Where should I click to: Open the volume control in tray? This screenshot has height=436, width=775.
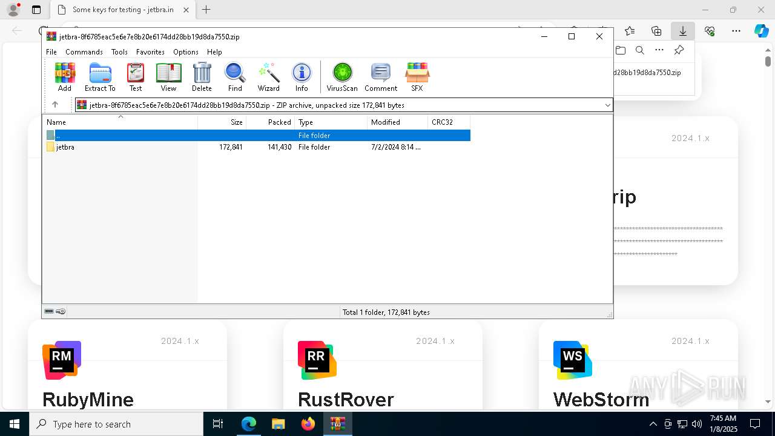[697, 424]
